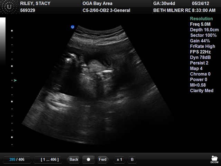
Task: Select the Dyn 78dB parameter
Action: pyautogui.click(x=200, y=57)
